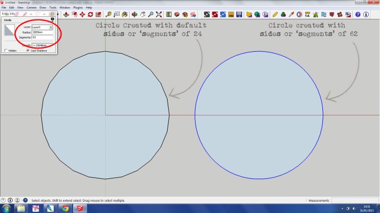380x213 pixels.
Task: Select the Move tool
Action: 82,14
